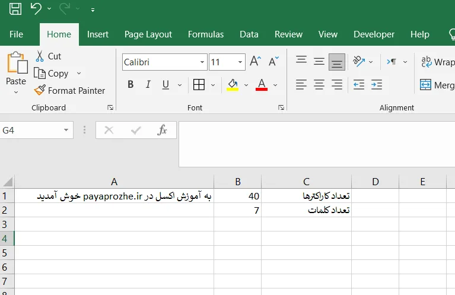Select all cells with the corner triangle
The width and height of the screenshot is (455, 295).
(8, 182)
